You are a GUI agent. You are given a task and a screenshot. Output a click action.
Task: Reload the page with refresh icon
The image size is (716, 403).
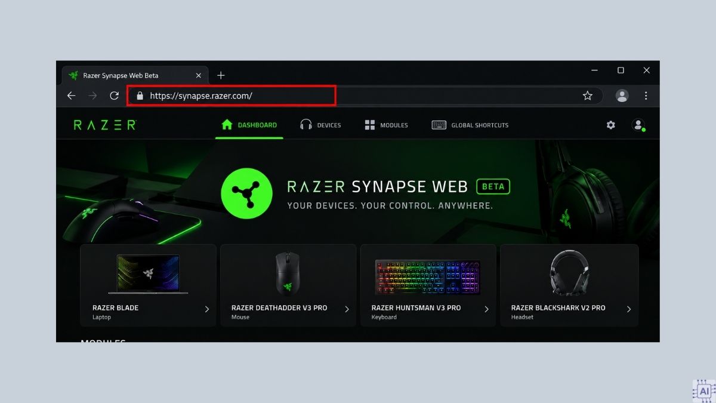coord(114,96)
